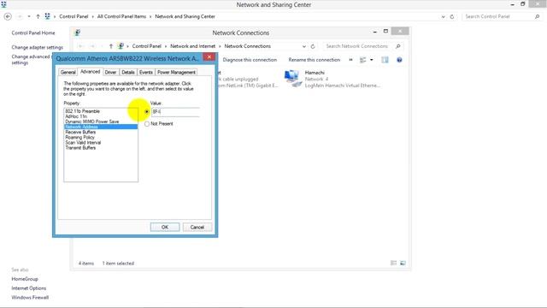Go back in Network and Sharing Center
The height and width of the screenshot is (308, 547).
pyautogui.click(x=8, y=16)
